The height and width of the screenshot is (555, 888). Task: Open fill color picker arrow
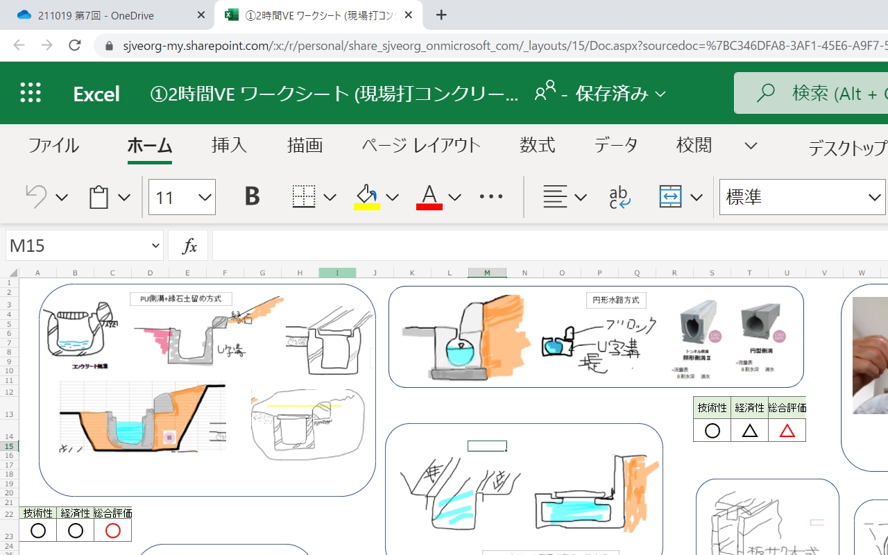click(x=393, y=198)
